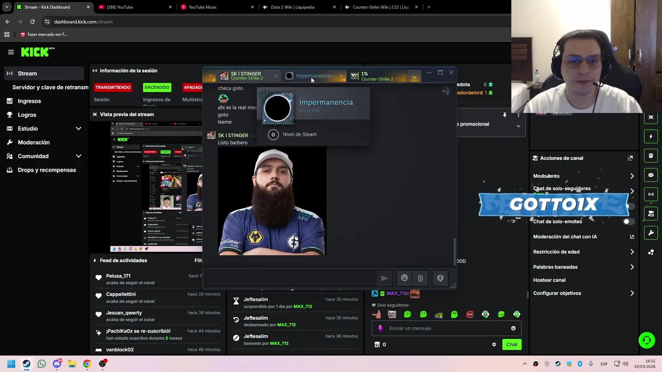Close the SK | STINGER chat tab
This screenshot has width=662, height=372.
pos(276,76)
